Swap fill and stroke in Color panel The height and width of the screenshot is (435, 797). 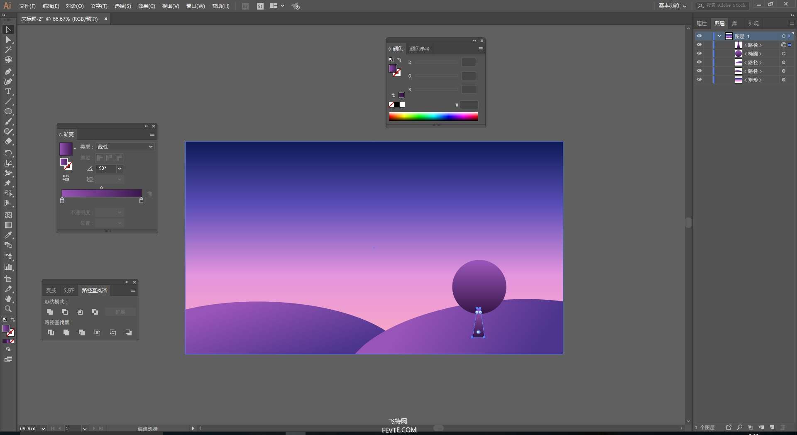point(399,60)
